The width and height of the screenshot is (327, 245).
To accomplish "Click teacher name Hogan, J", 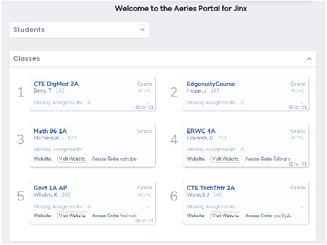I will [x=197, y=91].
